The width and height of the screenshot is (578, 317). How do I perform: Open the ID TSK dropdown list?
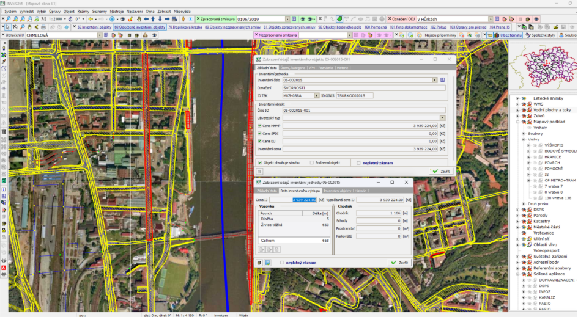[316, 95]
